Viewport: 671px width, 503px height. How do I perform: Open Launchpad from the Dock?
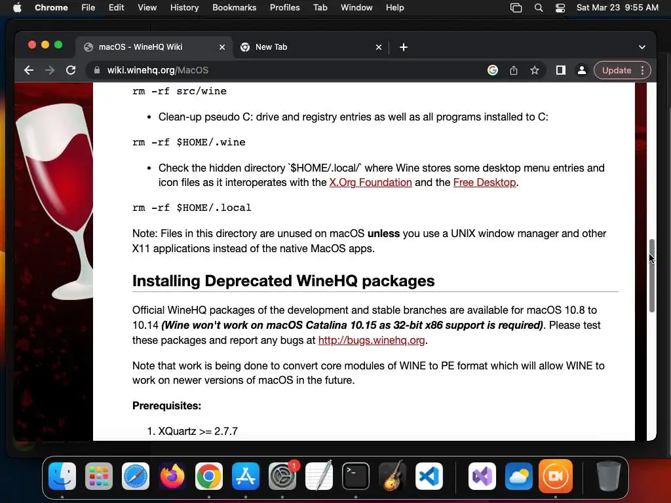[x=99, y=476]
